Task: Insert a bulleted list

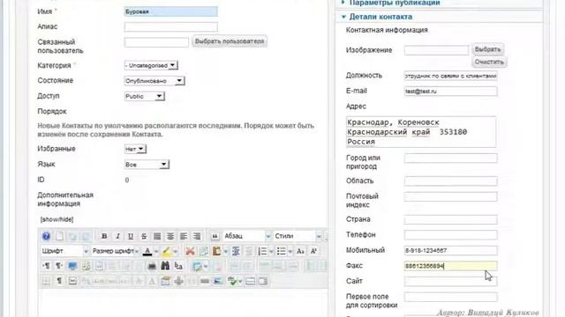Action: tap(281, 251)
